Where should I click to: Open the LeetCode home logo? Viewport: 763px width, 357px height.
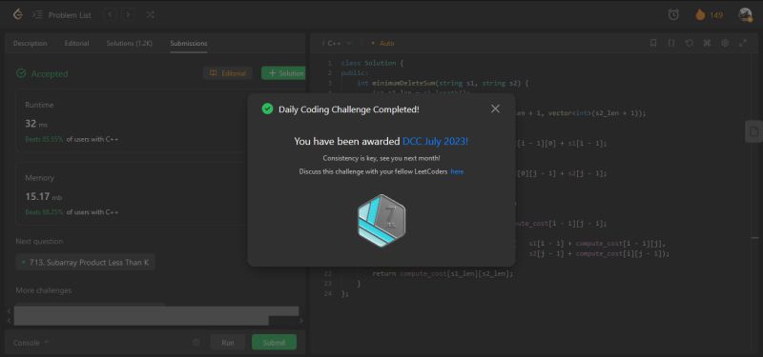coord(17,14)
